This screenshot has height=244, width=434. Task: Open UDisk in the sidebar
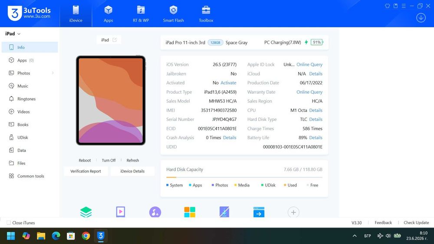point(30,137)
